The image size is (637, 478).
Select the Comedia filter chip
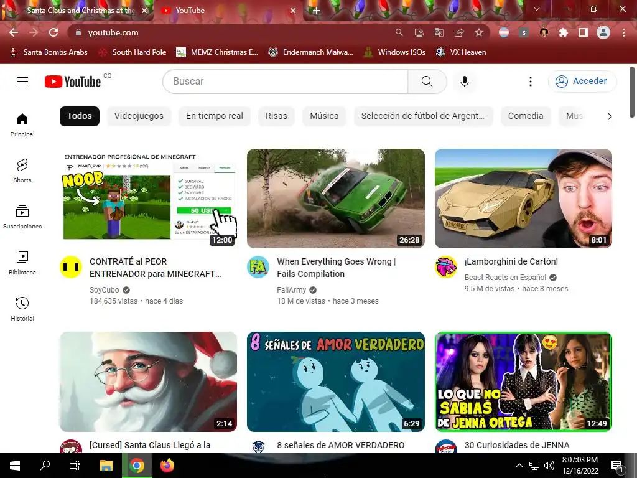[526, 116]
